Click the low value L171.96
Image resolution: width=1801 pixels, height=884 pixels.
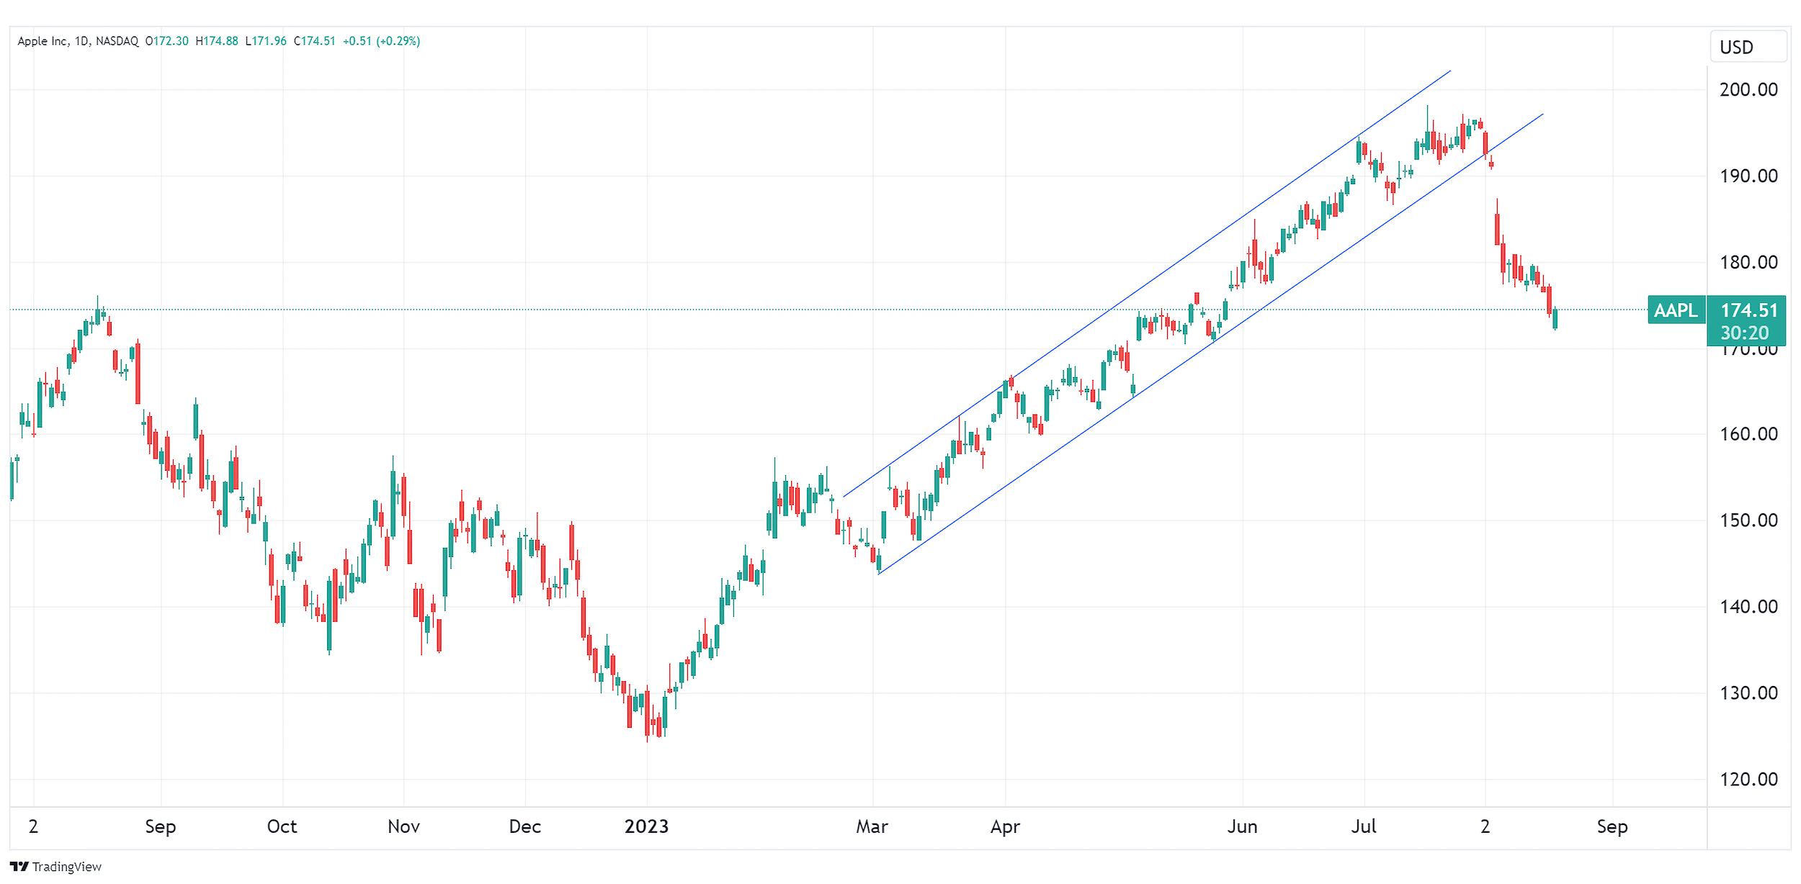(265, 41)
